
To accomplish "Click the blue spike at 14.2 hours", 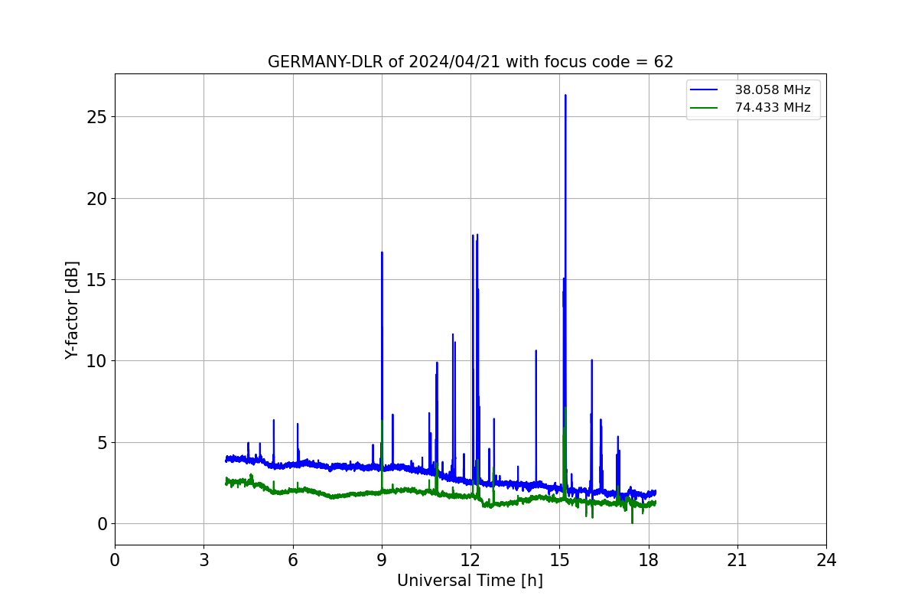I will pyautogui.click(x=536, y=351).
